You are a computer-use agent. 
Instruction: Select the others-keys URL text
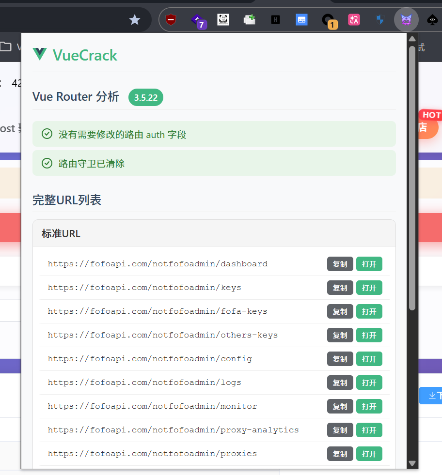coord(163,335)
